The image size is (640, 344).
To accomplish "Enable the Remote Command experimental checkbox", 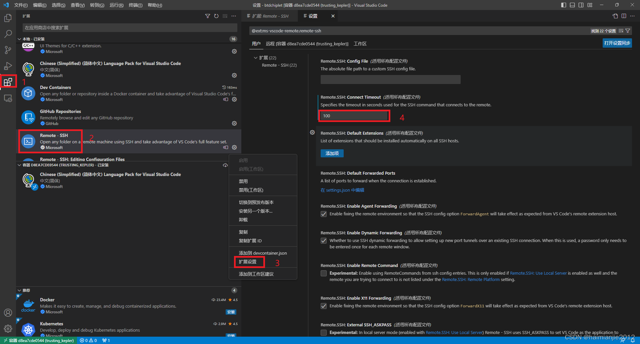I will [323, 273].
